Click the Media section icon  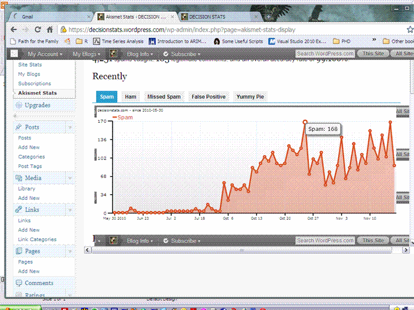click(19, 178)
